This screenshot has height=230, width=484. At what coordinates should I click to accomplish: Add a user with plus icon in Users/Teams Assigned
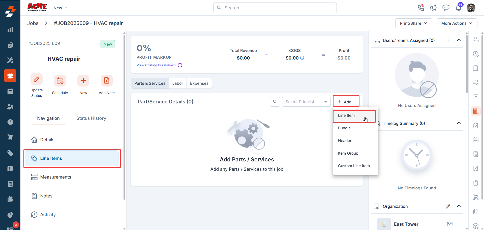[x=448, y=40]
